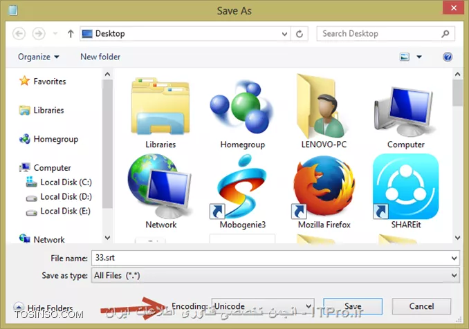This screenshot has width=469, height=329.
Task: Open the Organize menu
Action: [39, 57]
